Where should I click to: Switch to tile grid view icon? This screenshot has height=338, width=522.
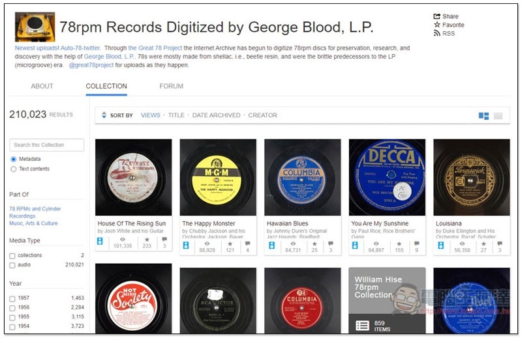484,116
